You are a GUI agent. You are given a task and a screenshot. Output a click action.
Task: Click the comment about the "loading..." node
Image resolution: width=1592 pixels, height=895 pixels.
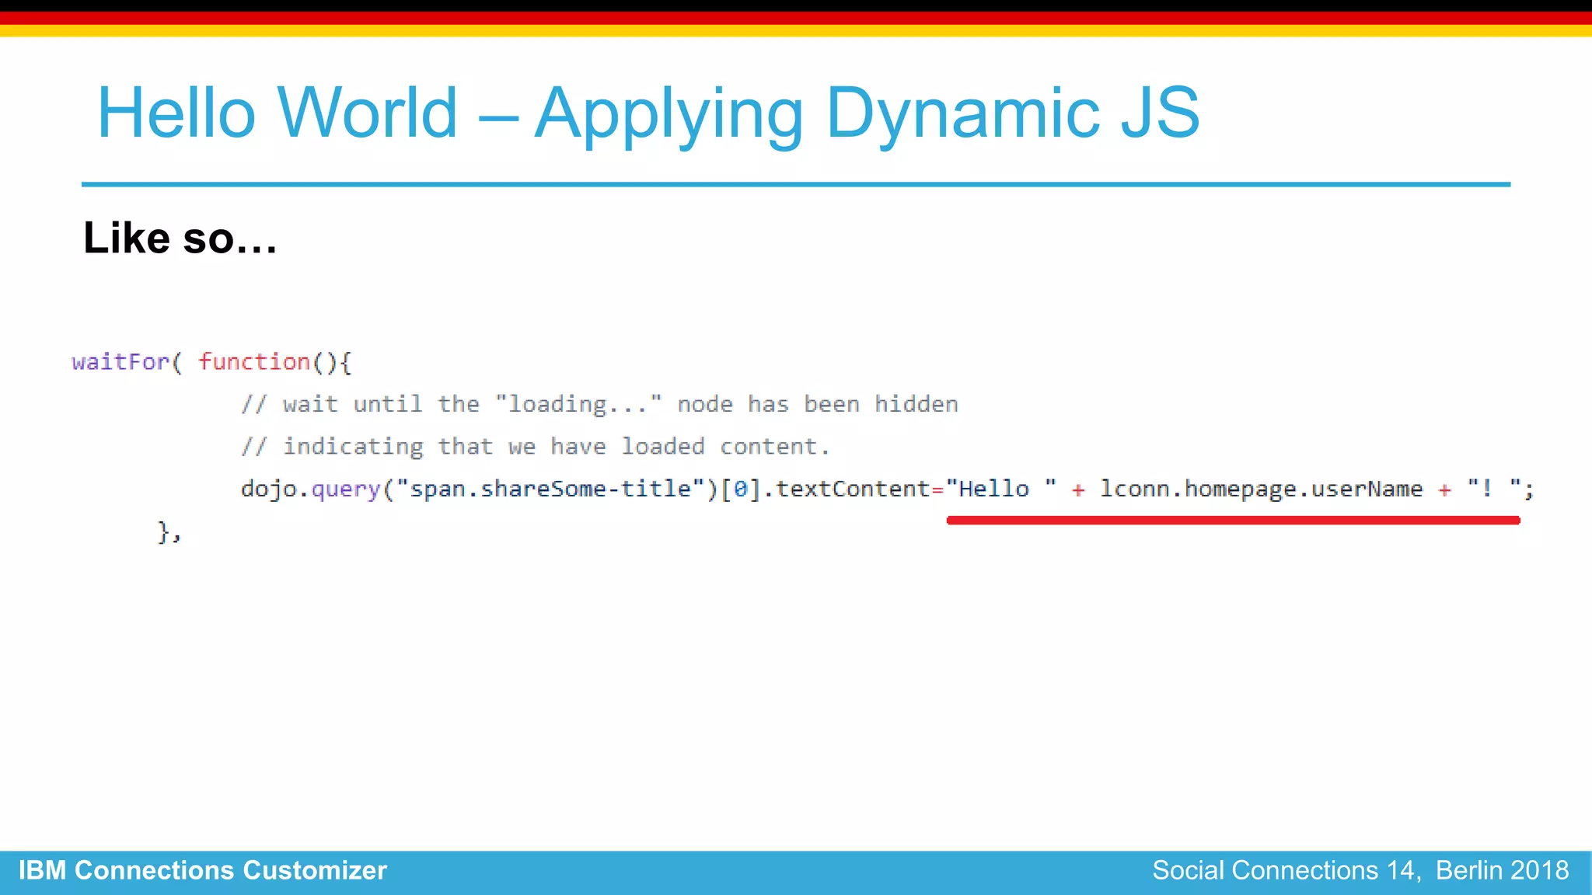click(599, 404)
